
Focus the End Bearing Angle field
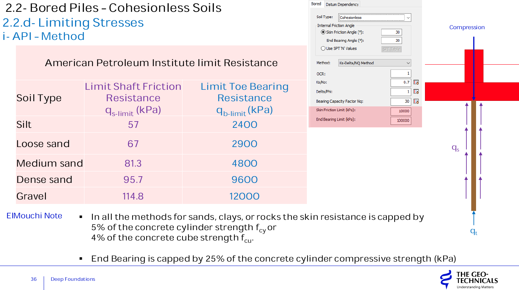point(391,41)
